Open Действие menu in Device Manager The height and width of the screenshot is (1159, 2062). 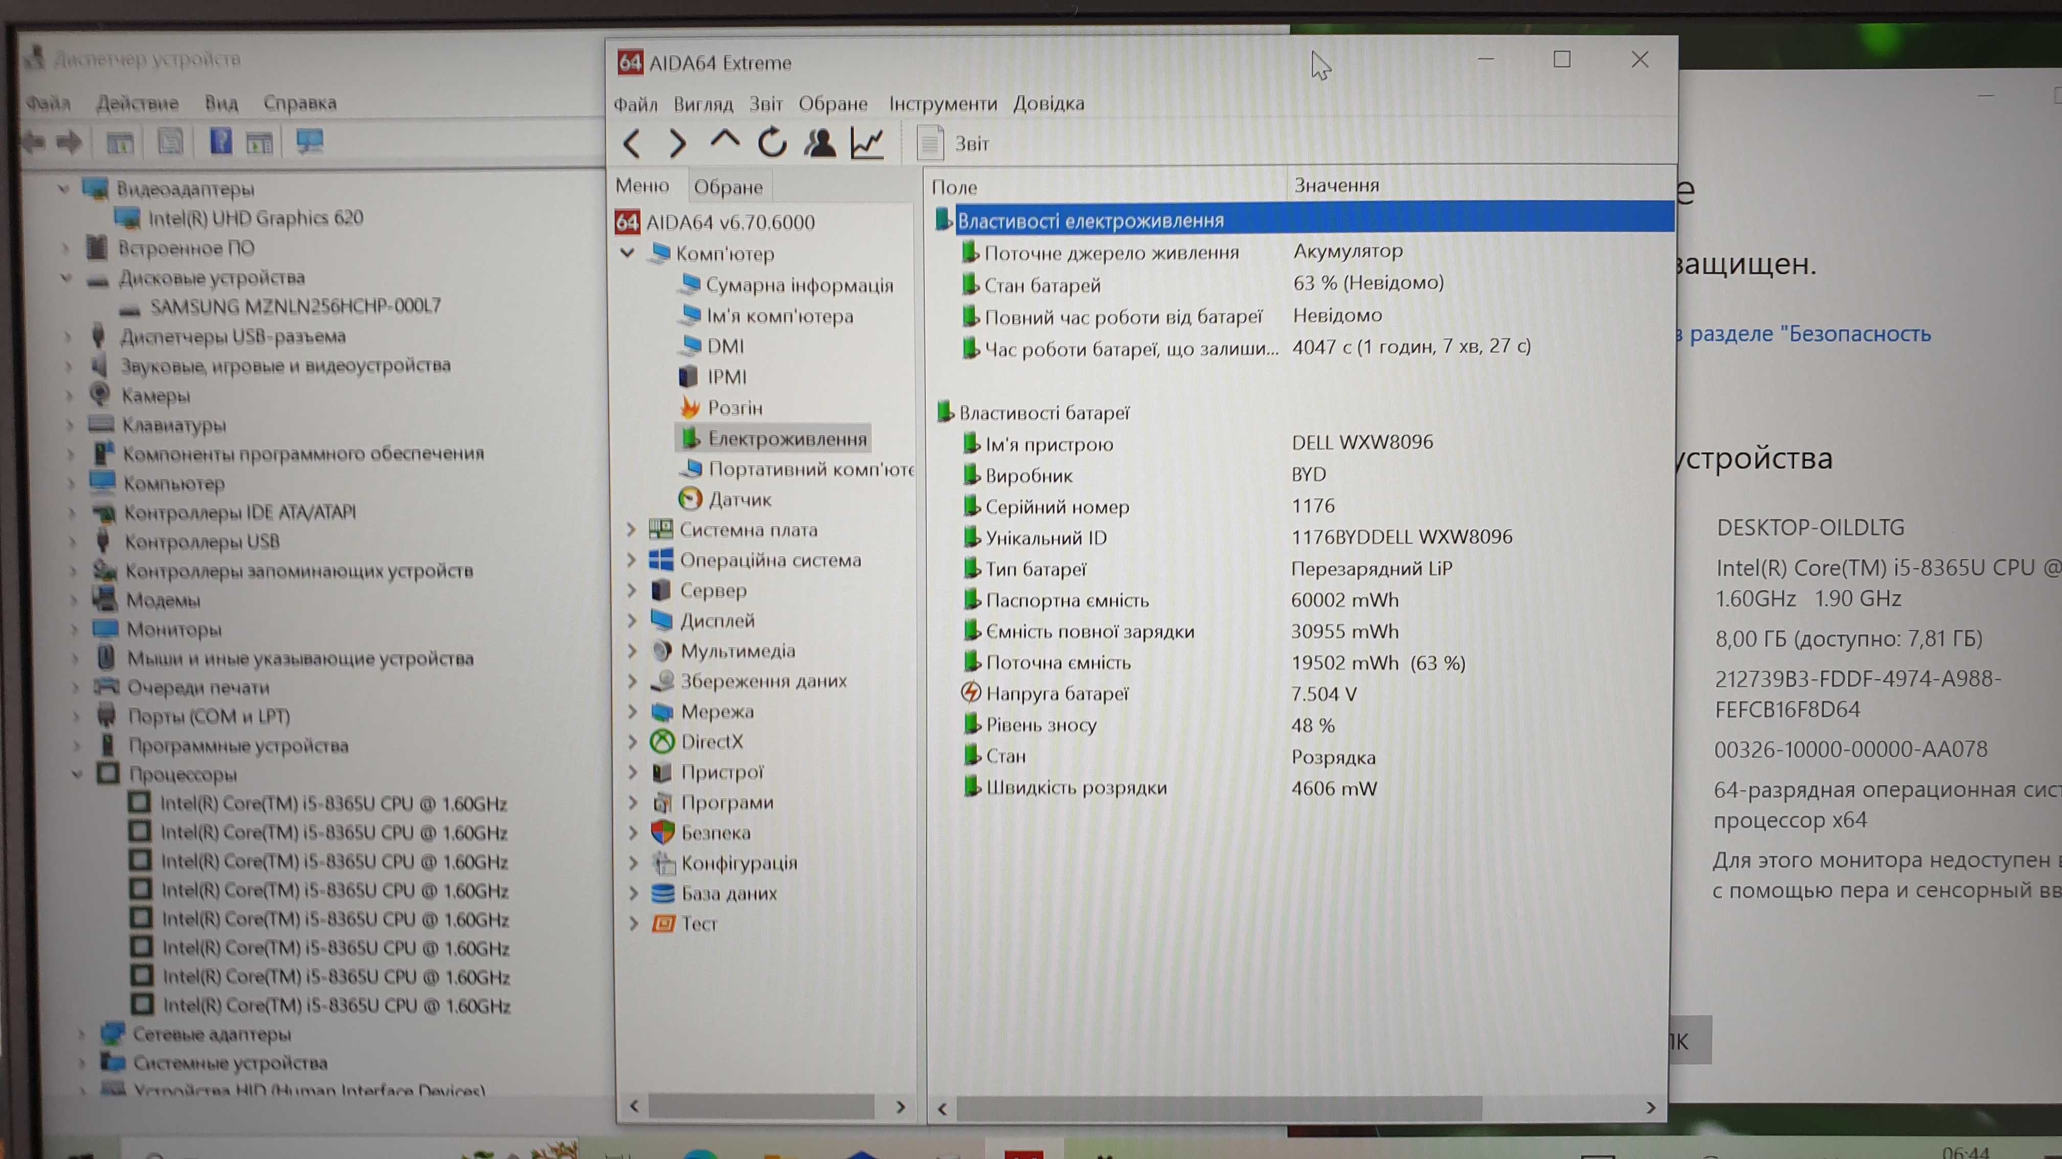138,103
